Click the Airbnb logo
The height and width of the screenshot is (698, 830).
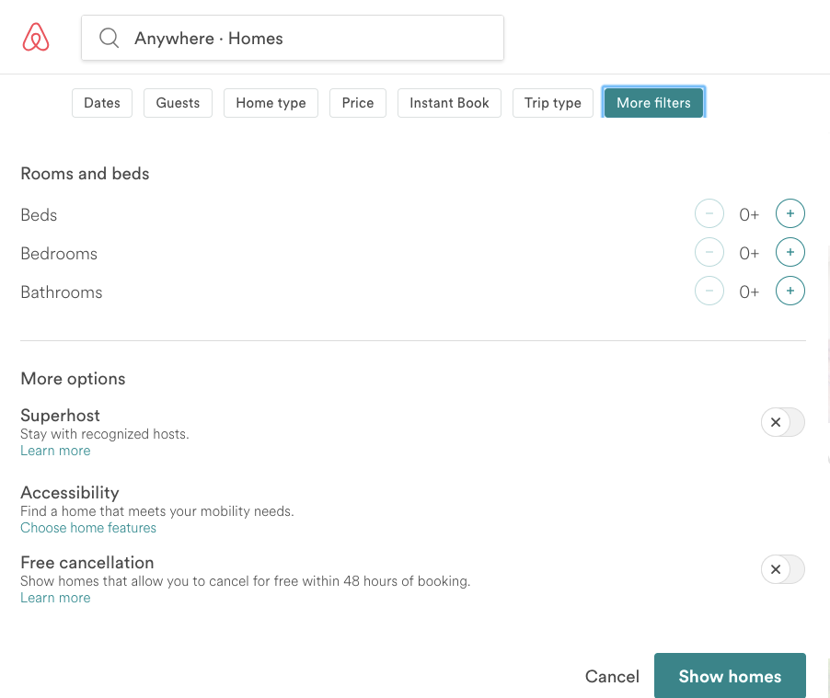pos(35,37)
